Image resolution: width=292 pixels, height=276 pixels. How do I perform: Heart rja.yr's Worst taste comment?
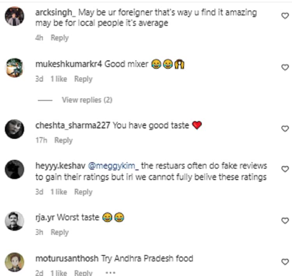point(285,221)
